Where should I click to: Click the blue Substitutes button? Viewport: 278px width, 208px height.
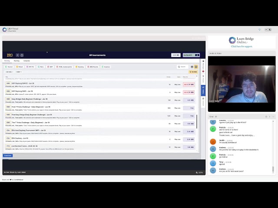pyautogui.click(x=8, y=156)
